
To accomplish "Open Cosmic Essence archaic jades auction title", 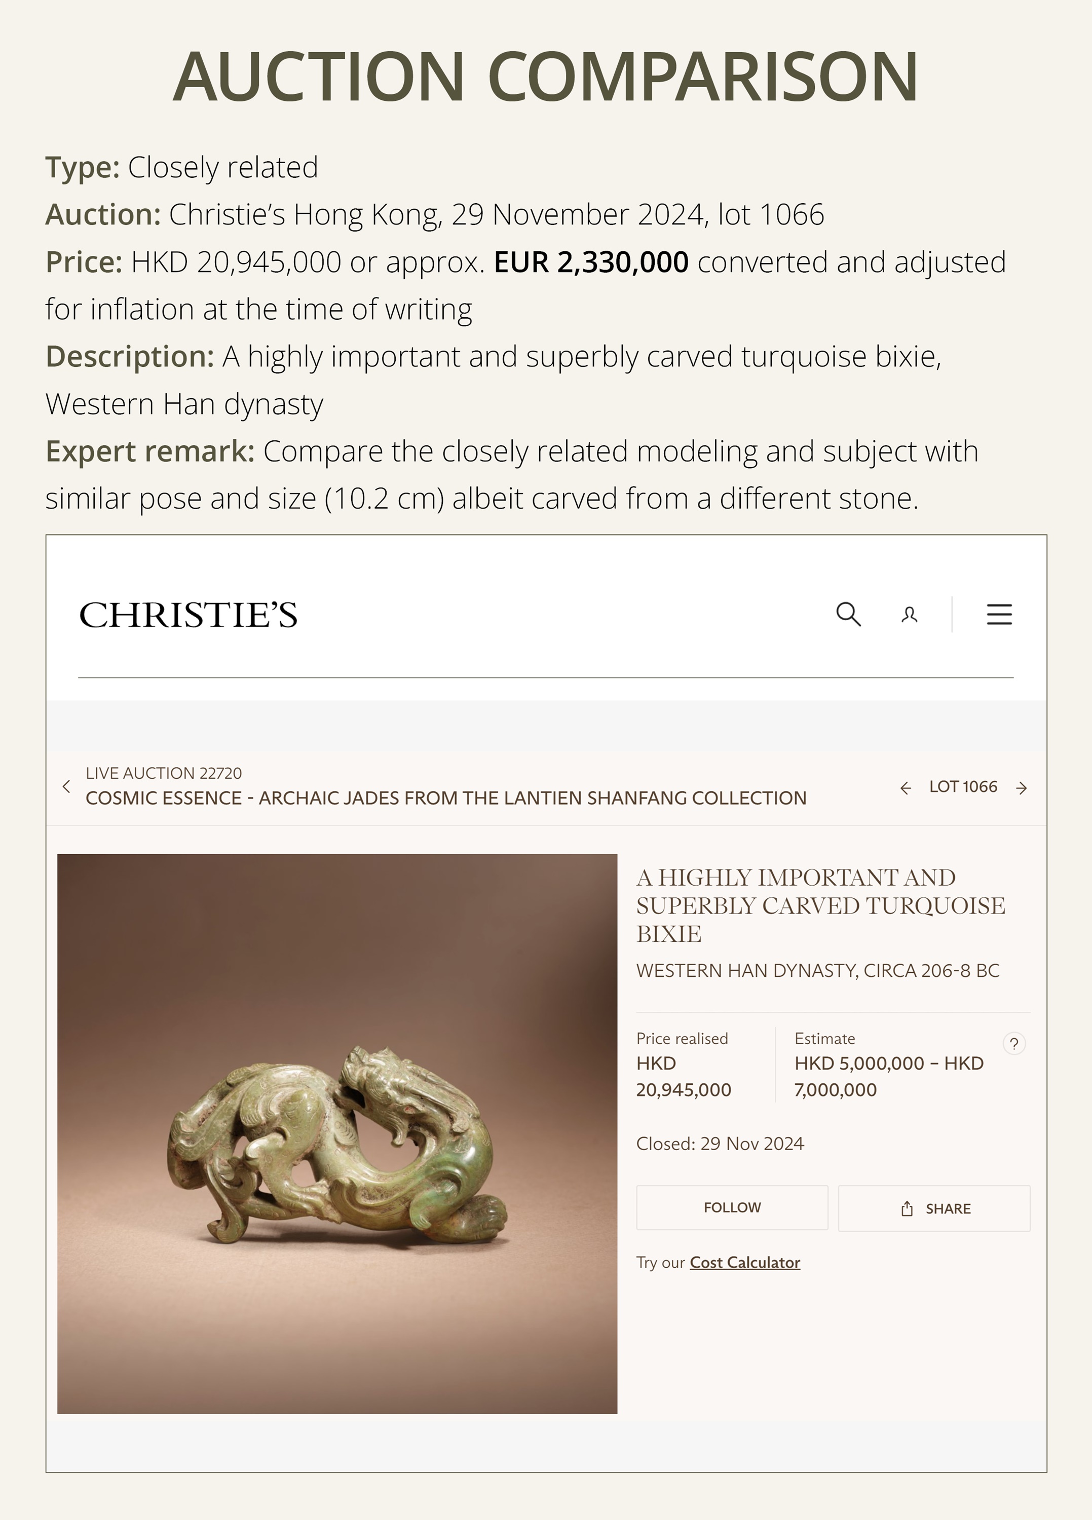I will [x=446, y=798].
